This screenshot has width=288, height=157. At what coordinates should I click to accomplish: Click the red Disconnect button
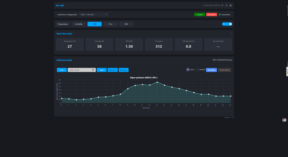tap(211, 15)
